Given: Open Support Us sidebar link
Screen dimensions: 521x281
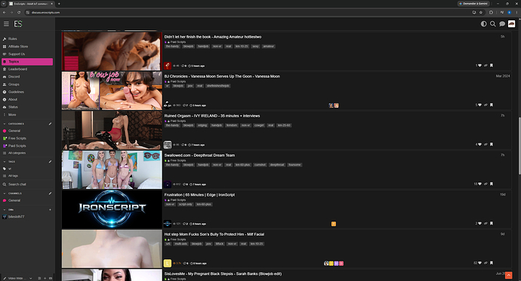Looking at the screenshot, I should coord(27,54).
